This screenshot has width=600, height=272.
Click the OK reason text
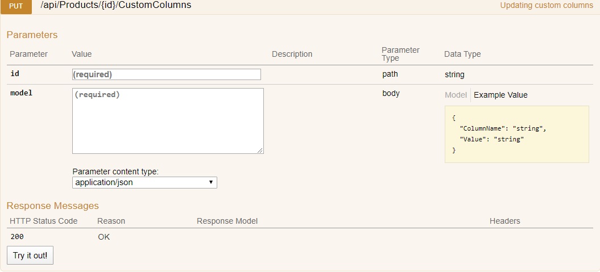pos(104,237)
